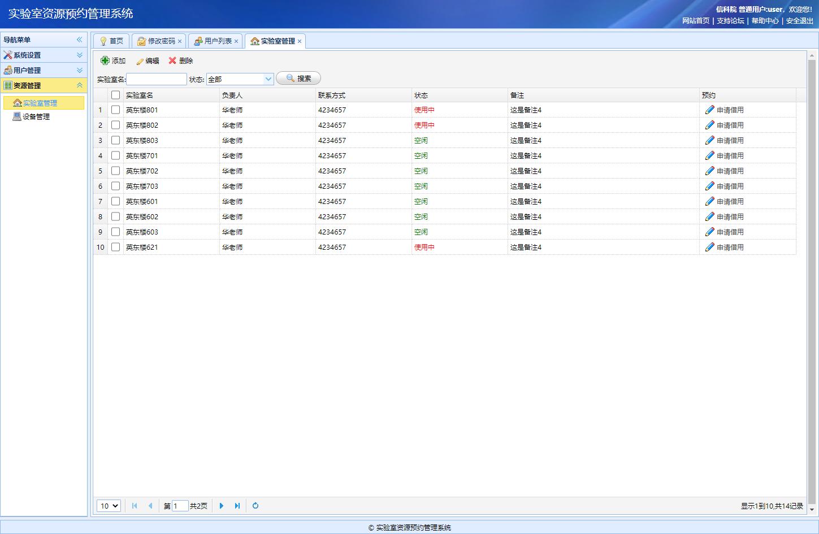Click 申请借用 pencil icon for 英东楼803
819x534 pixels.
(710, 140)
